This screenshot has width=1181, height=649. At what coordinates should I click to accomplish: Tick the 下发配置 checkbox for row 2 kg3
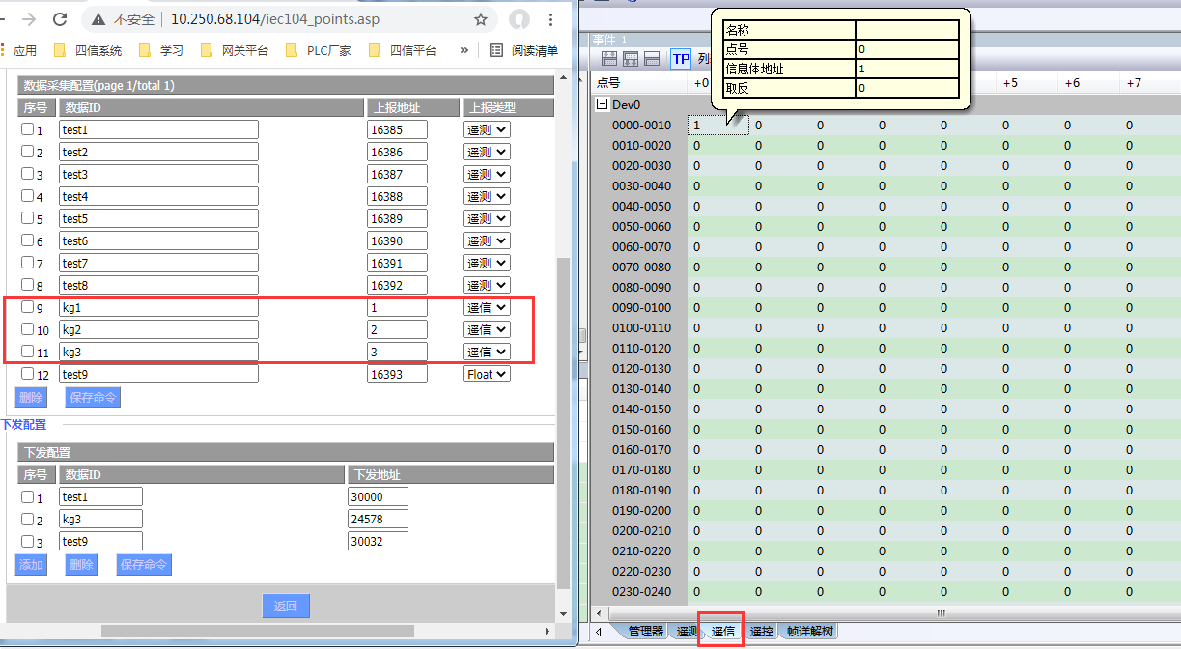27,520
